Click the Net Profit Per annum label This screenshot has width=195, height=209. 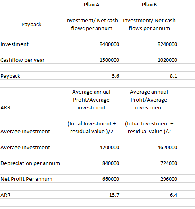[26, 179]
